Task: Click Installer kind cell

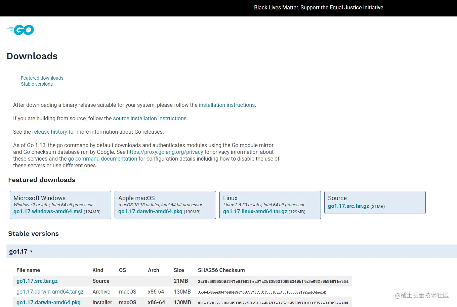Action: (x=102, y=302)
